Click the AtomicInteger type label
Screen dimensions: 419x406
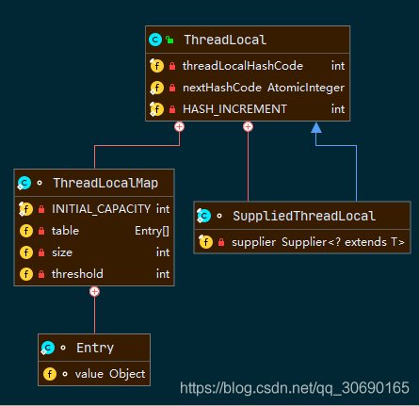[x=306, y=88]
